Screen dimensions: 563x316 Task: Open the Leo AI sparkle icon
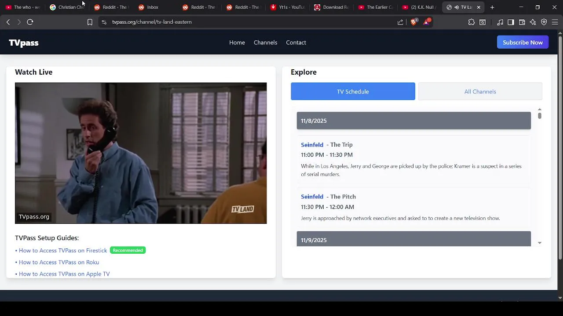(x=533, y=22)
